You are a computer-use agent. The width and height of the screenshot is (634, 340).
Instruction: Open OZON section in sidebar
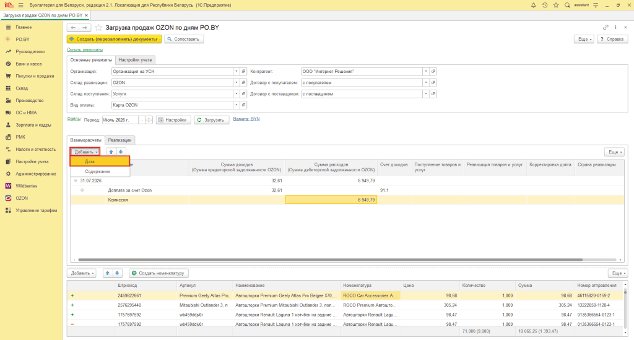click(22, 198)
